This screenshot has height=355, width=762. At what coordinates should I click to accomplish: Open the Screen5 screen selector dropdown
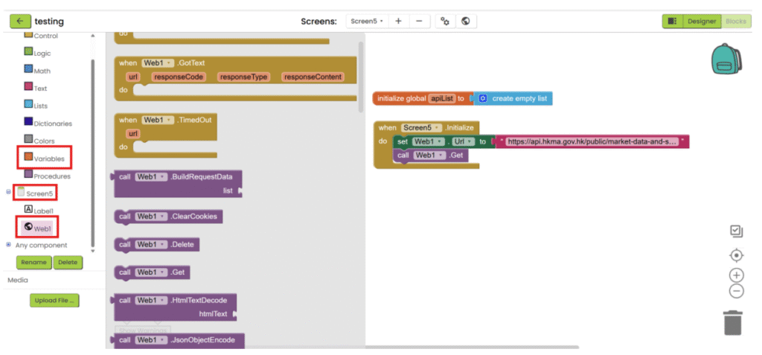367,22
